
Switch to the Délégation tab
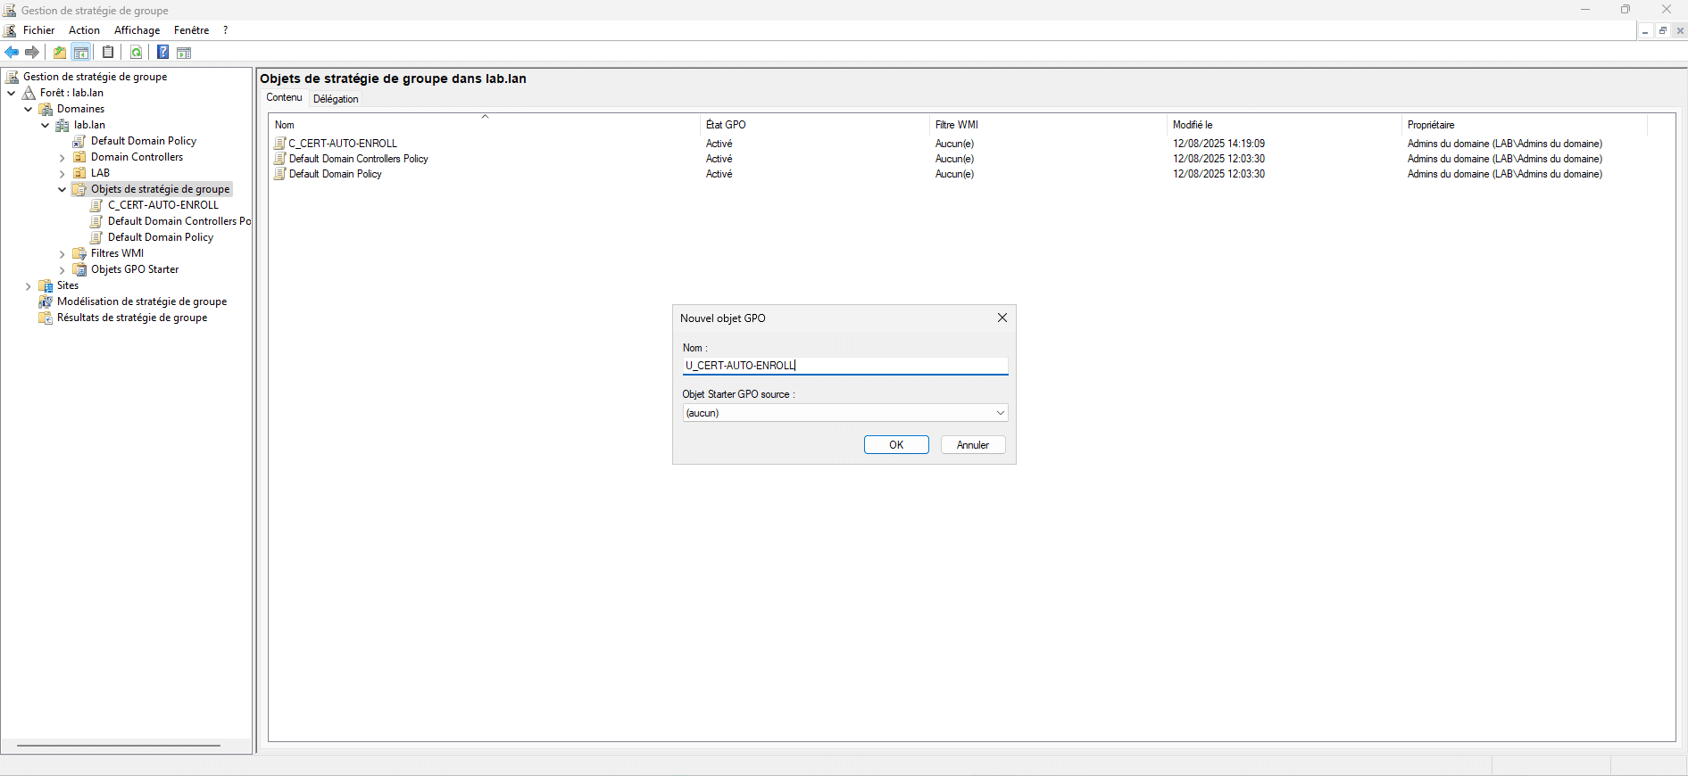pos(336,99)
